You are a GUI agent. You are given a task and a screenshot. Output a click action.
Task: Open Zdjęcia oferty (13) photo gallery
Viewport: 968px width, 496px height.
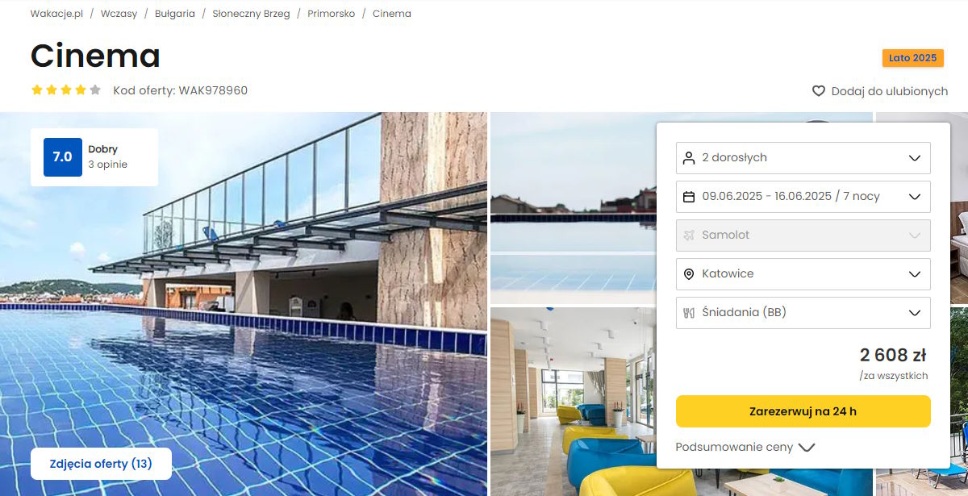pyautogui.click(x=101, y=464)
